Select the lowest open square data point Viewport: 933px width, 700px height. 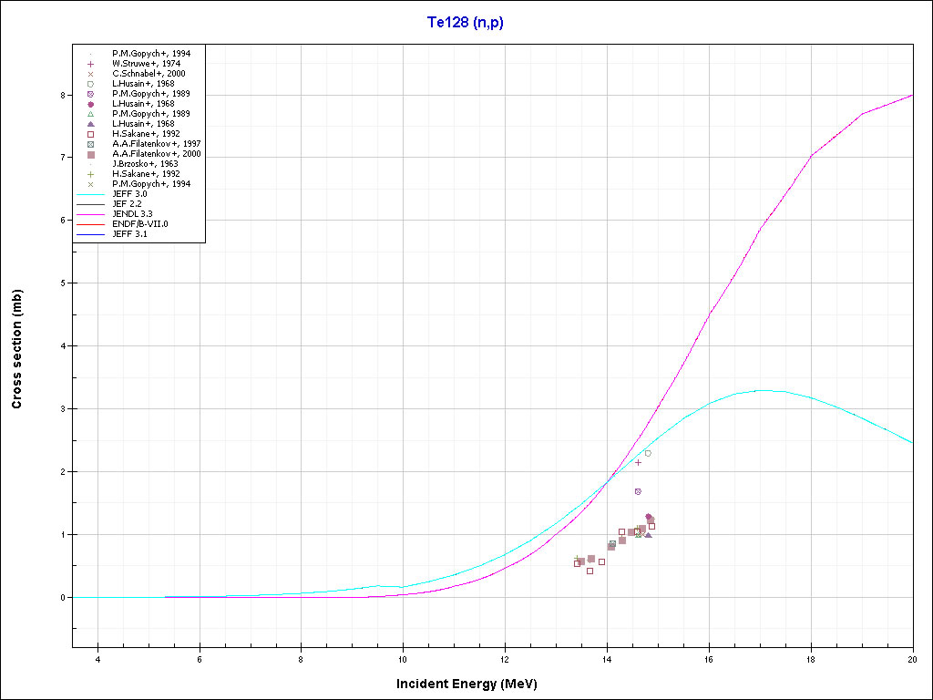click(590, 571)
